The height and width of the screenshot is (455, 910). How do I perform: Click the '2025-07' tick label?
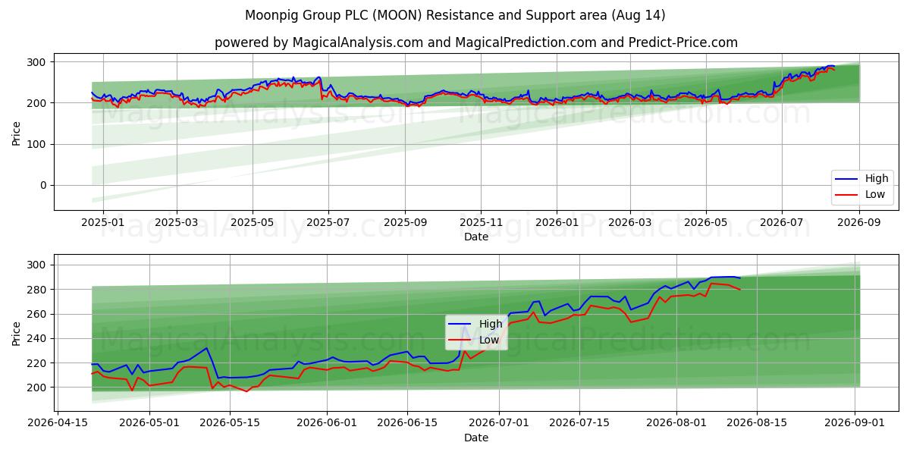[x=328, y=223]
